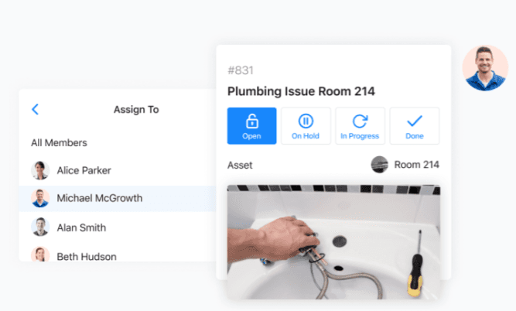Image resolution: width=516 pixels, height=311 pixels.
Task: Click the refresh icon for In Progress
Action: pos(360,121)
